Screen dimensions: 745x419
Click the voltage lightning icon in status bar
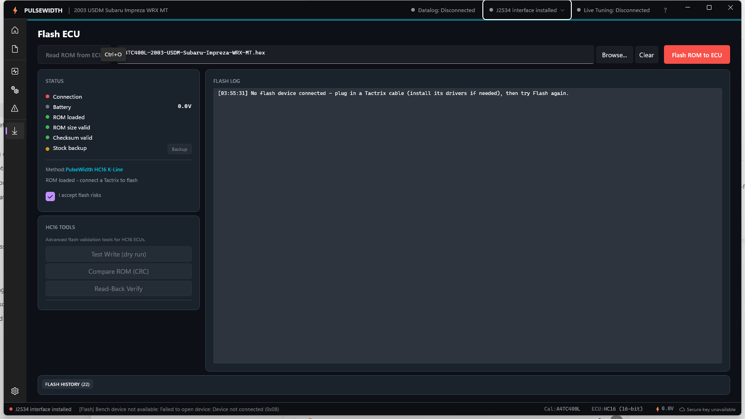[657, 409]
